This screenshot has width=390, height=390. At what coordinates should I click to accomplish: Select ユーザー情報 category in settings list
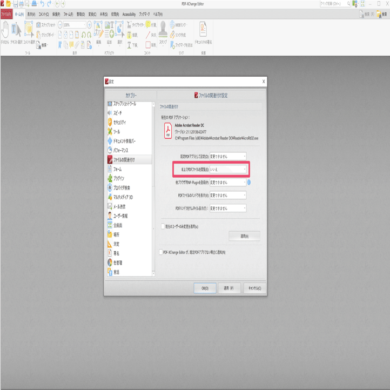129,216
